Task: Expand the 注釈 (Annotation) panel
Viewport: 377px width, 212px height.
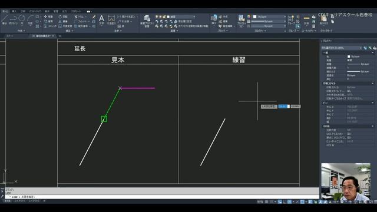Action: (118, 31)
